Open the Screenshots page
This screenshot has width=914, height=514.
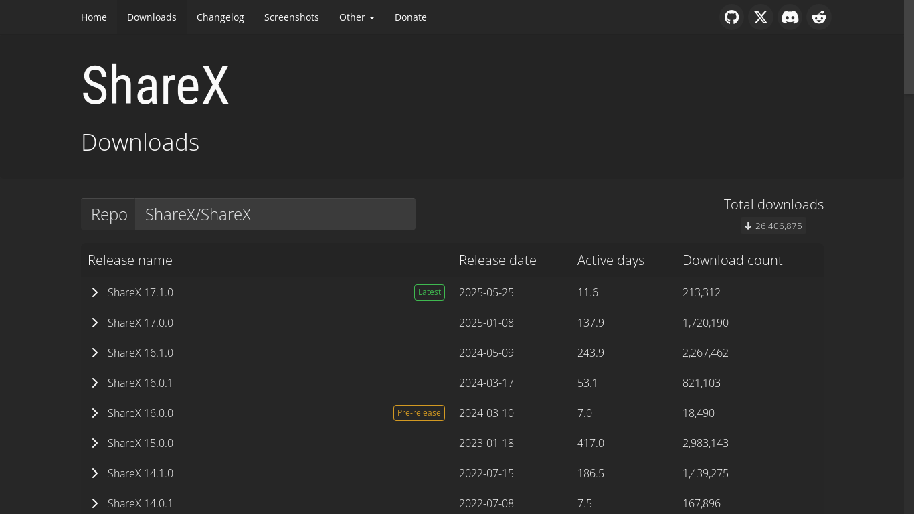point(292,17)
